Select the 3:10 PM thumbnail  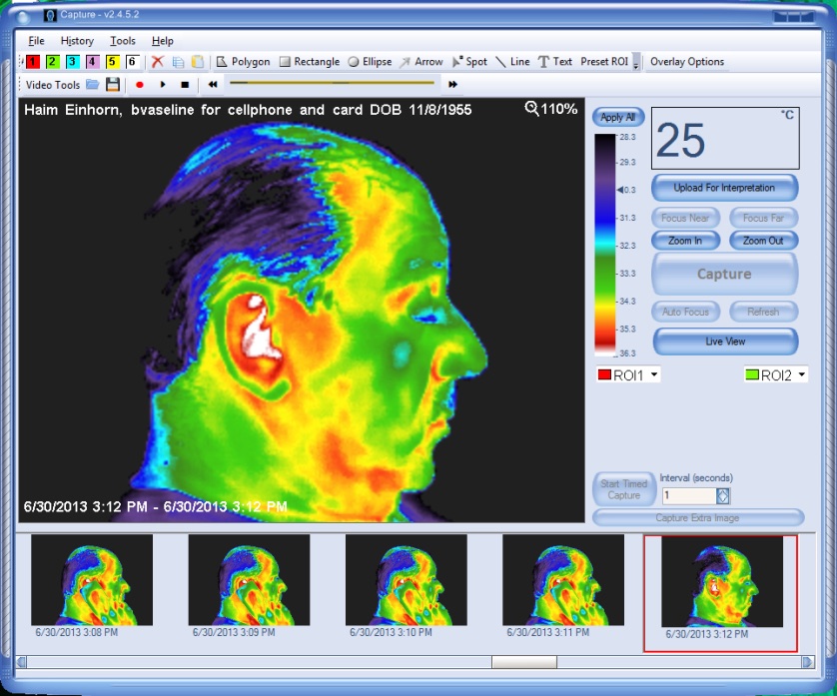[x=407, y=579]
